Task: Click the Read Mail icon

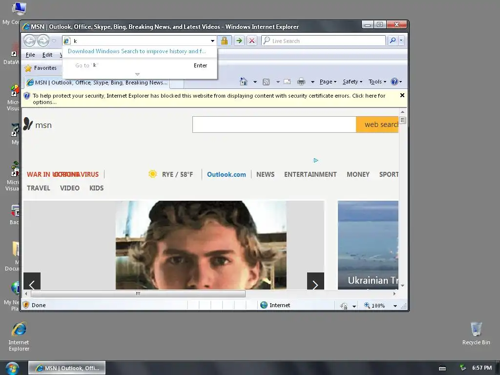Action: click(x=287, y=82)
